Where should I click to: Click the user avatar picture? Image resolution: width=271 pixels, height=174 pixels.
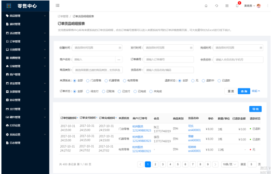tap(259, 6)
